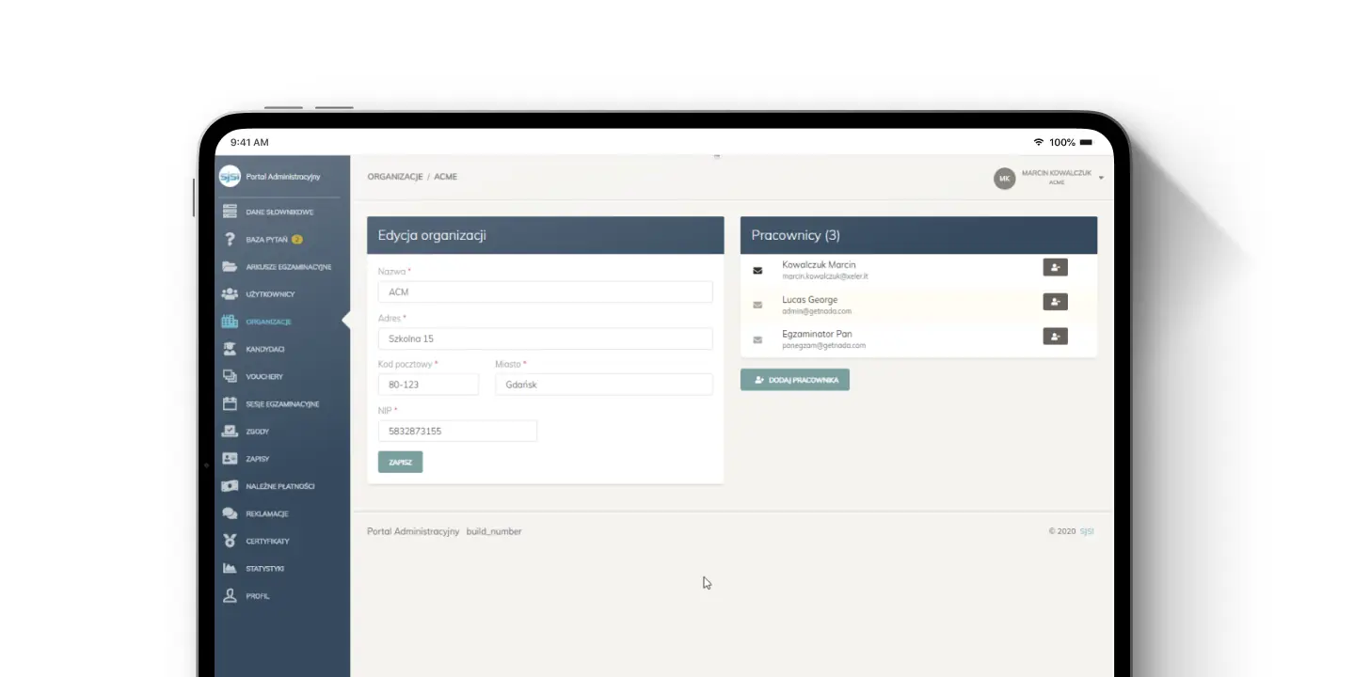Click envelope icon next to Egzaminator Pan

tap(757, 339)
